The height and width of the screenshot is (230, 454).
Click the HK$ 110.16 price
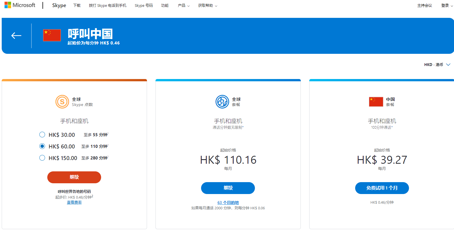point(228,160)
